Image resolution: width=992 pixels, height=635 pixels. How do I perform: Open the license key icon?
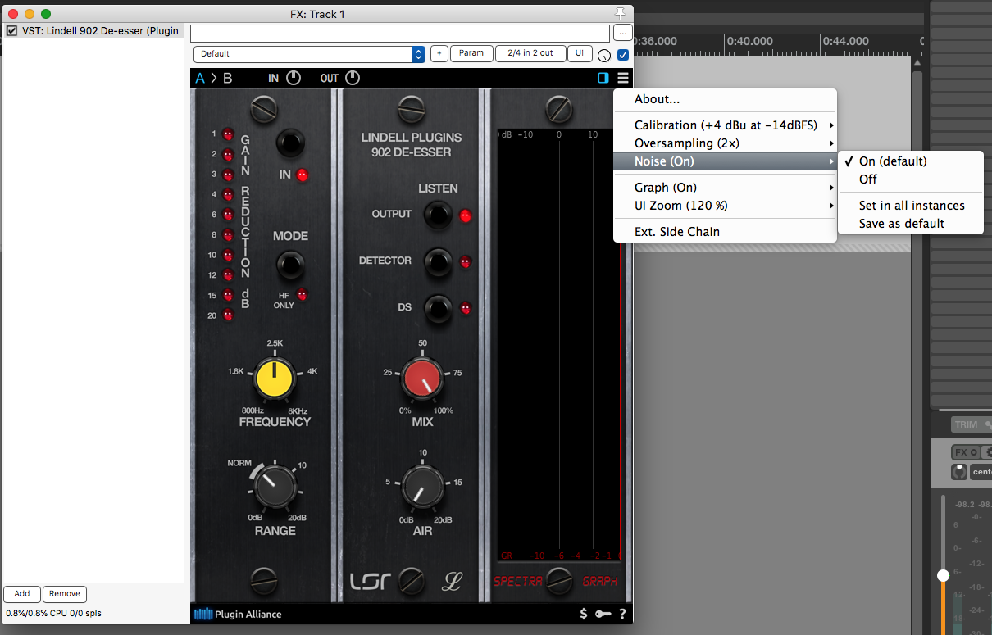[x=603, y=614]
